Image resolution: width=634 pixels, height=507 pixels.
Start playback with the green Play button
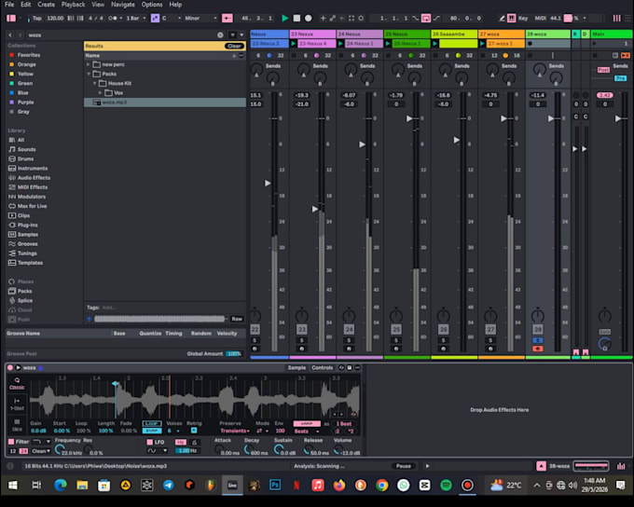pos(284,19)
